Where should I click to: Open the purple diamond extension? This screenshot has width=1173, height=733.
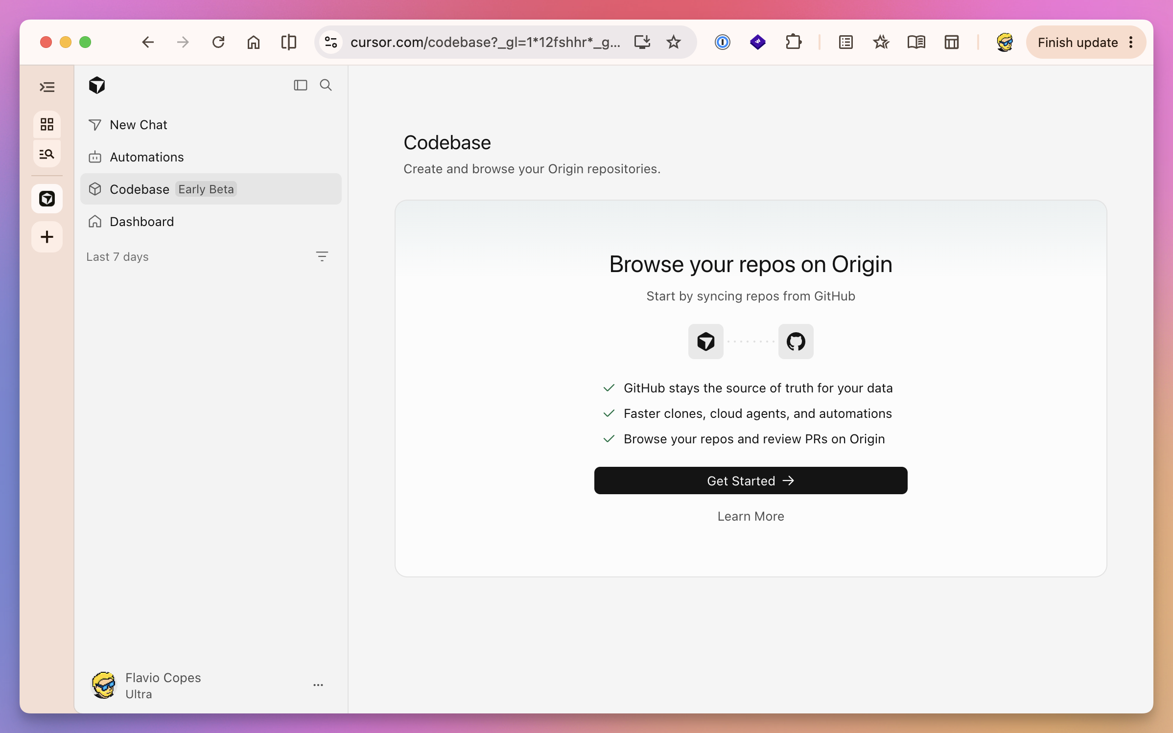757,43
